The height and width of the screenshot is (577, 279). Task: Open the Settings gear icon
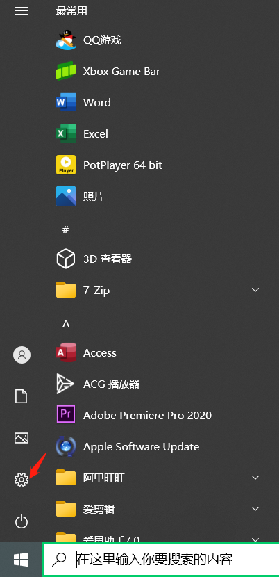22,480
